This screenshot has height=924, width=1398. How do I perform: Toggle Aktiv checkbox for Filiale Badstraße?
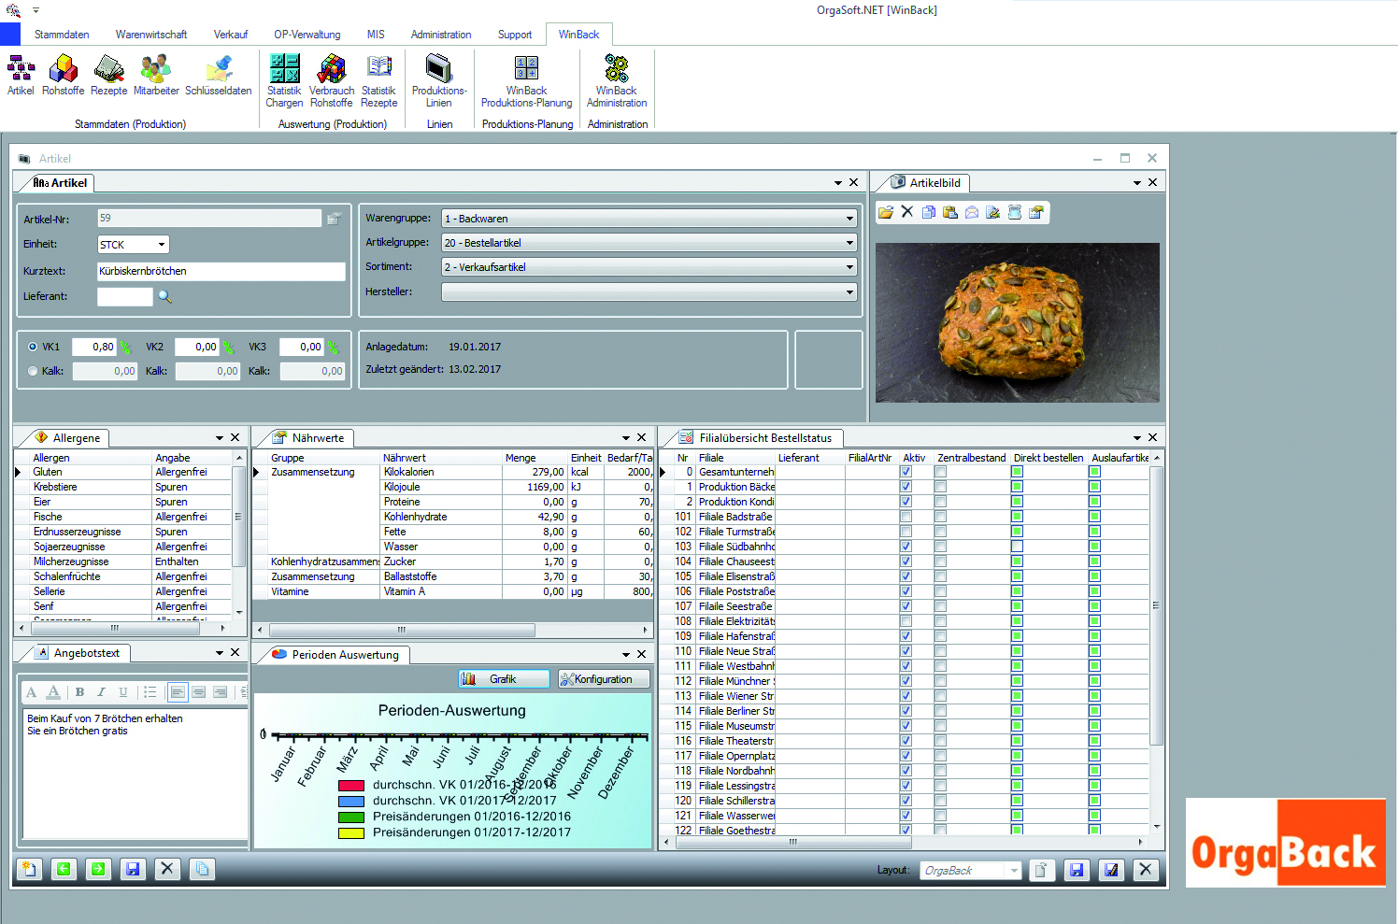(906, 517)
